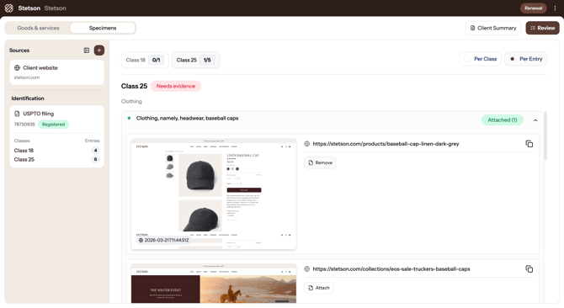Click the Registered status badge

(x=53, y=125)
